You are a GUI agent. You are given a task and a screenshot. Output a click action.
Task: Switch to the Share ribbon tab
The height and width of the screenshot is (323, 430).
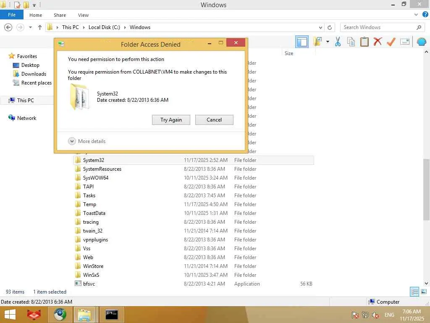point(60,15)
